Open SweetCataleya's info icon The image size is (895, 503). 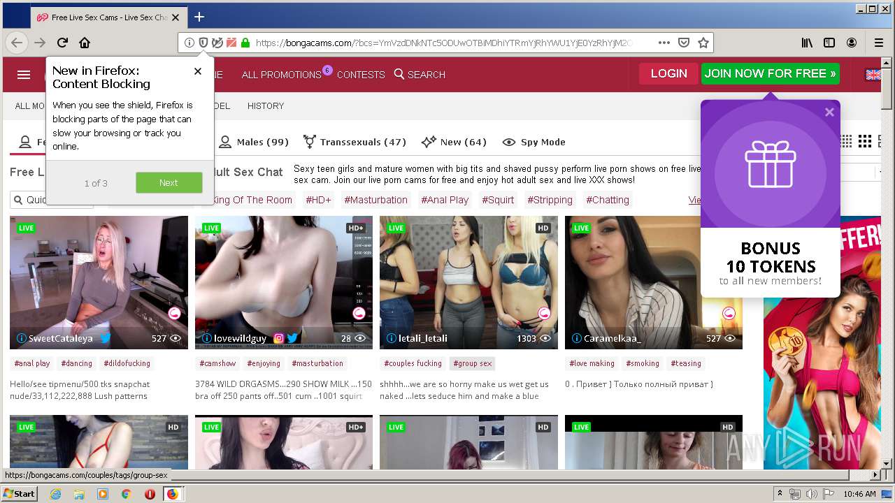click(21, 338)
